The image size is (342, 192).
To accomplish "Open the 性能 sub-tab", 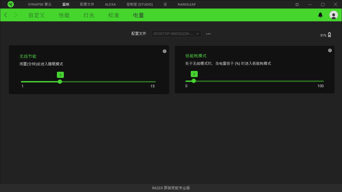I will coord(64,15).
